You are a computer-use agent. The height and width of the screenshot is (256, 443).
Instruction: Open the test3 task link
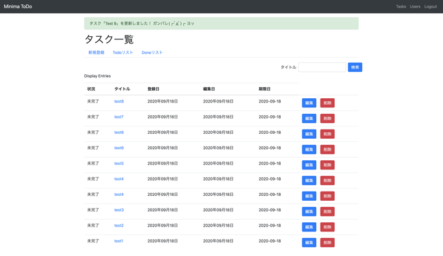119,210
